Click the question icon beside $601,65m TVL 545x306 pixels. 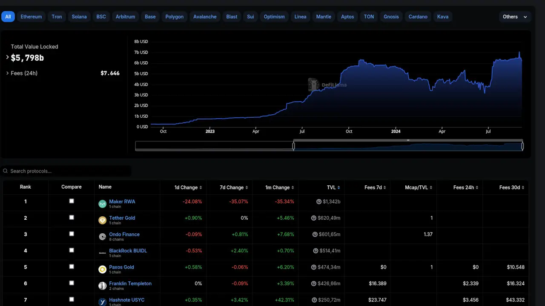coord(315,234)
